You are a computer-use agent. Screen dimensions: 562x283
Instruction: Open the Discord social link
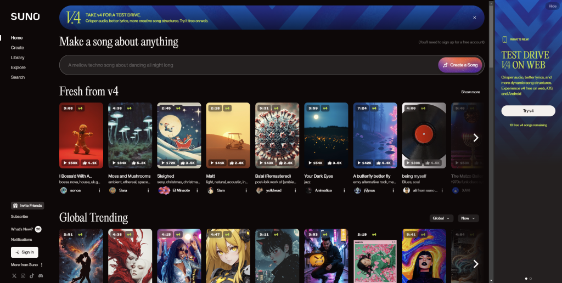click(x=41, y=276)
